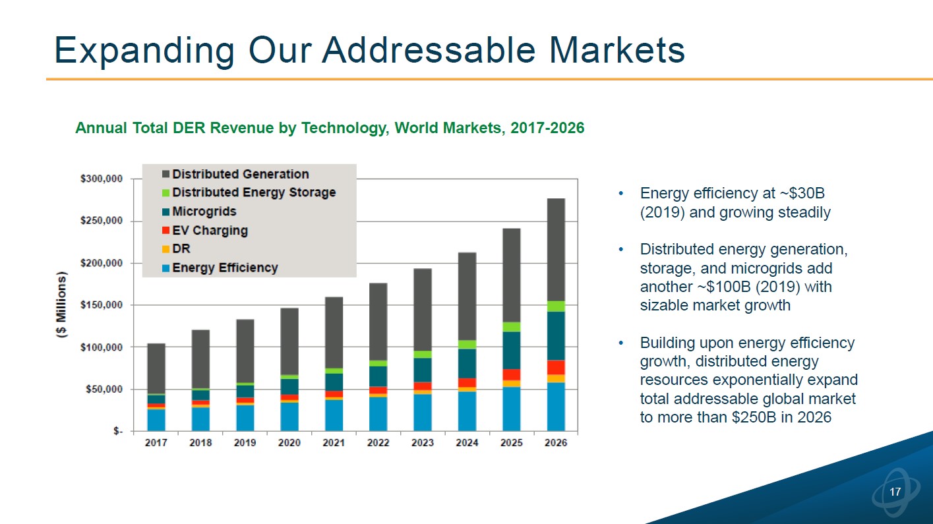Click the slide title 'Expanding Our Addressable Markets'

369,49
